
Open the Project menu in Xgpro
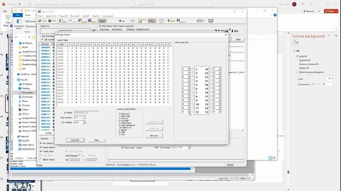[63, 16]
